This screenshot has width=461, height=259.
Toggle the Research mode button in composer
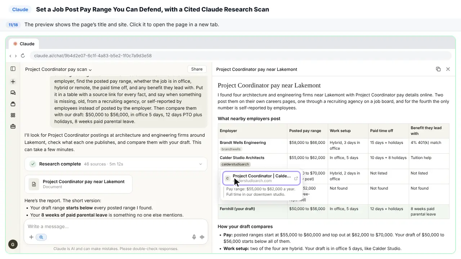[41, 237]
